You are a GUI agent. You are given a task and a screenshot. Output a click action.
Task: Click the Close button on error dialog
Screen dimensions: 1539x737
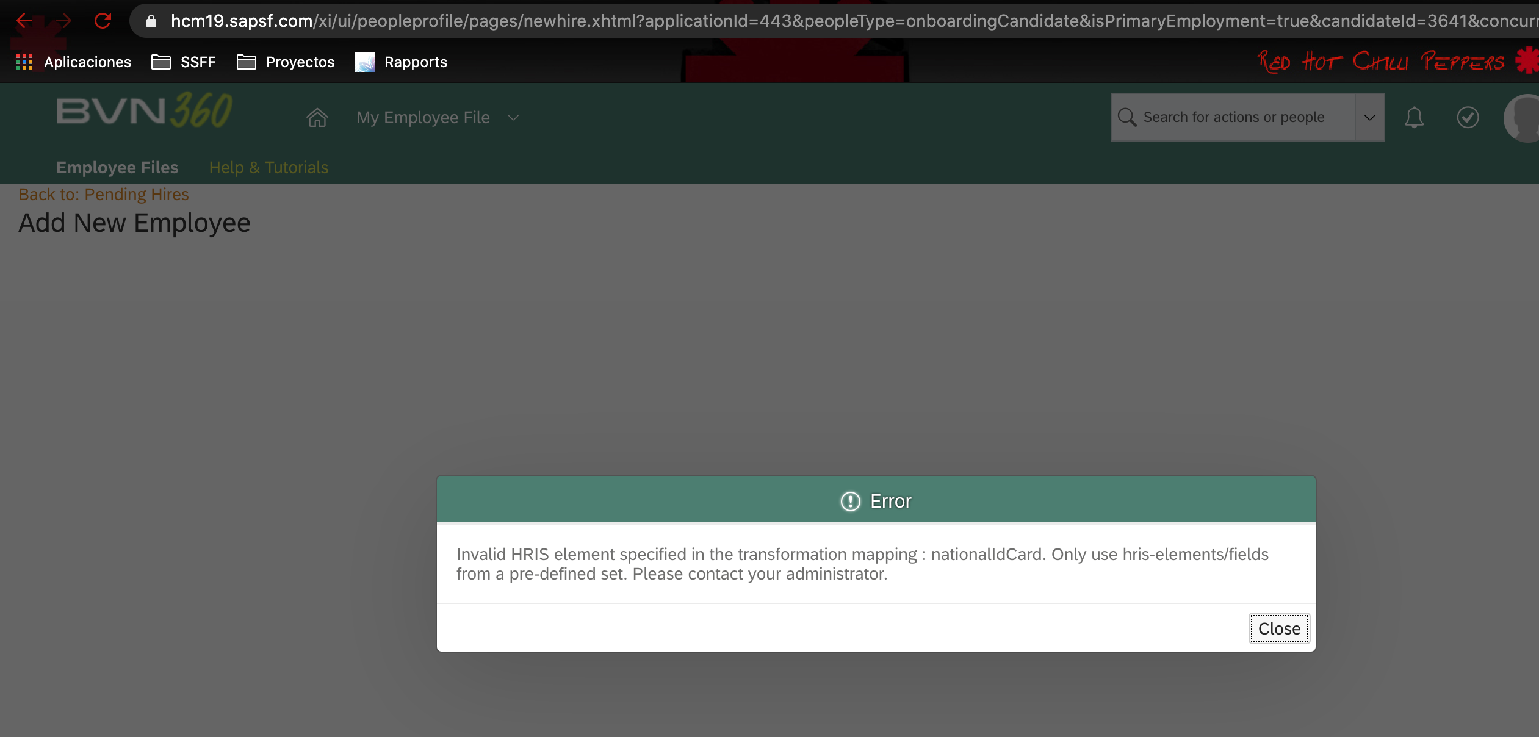click(1279, 628)
